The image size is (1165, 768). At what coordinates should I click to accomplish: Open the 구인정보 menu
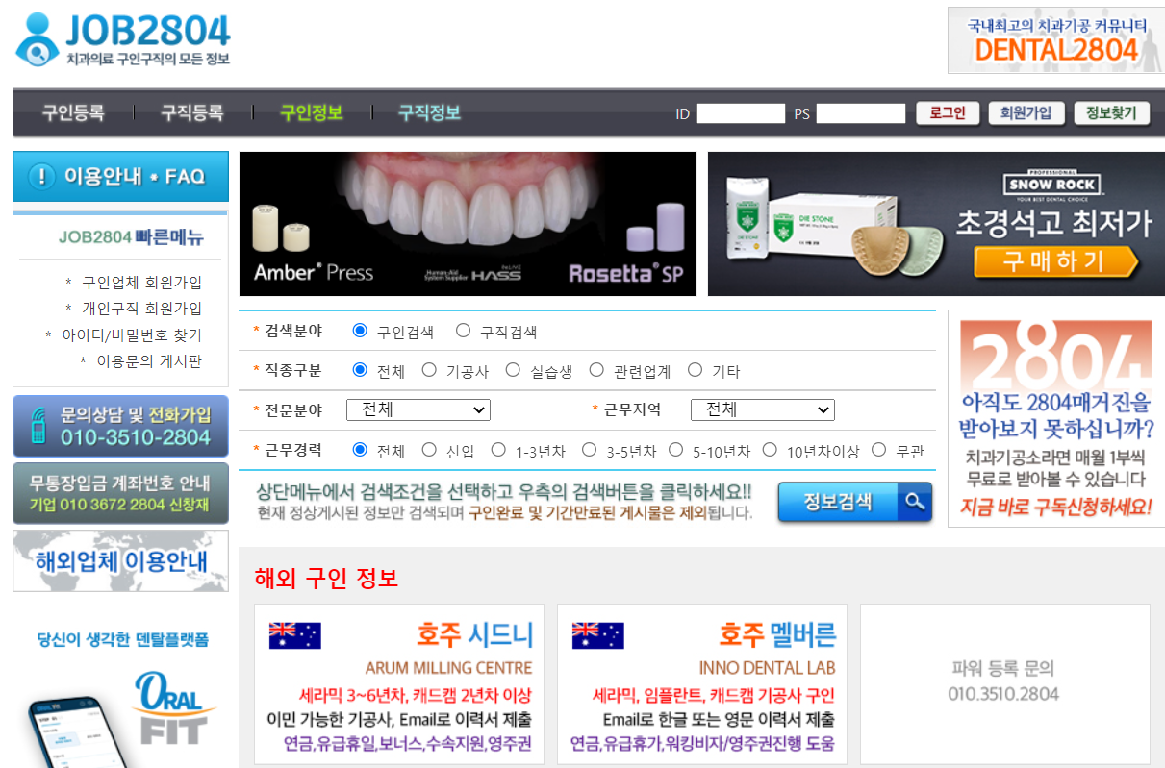click(x=312, y=112)
